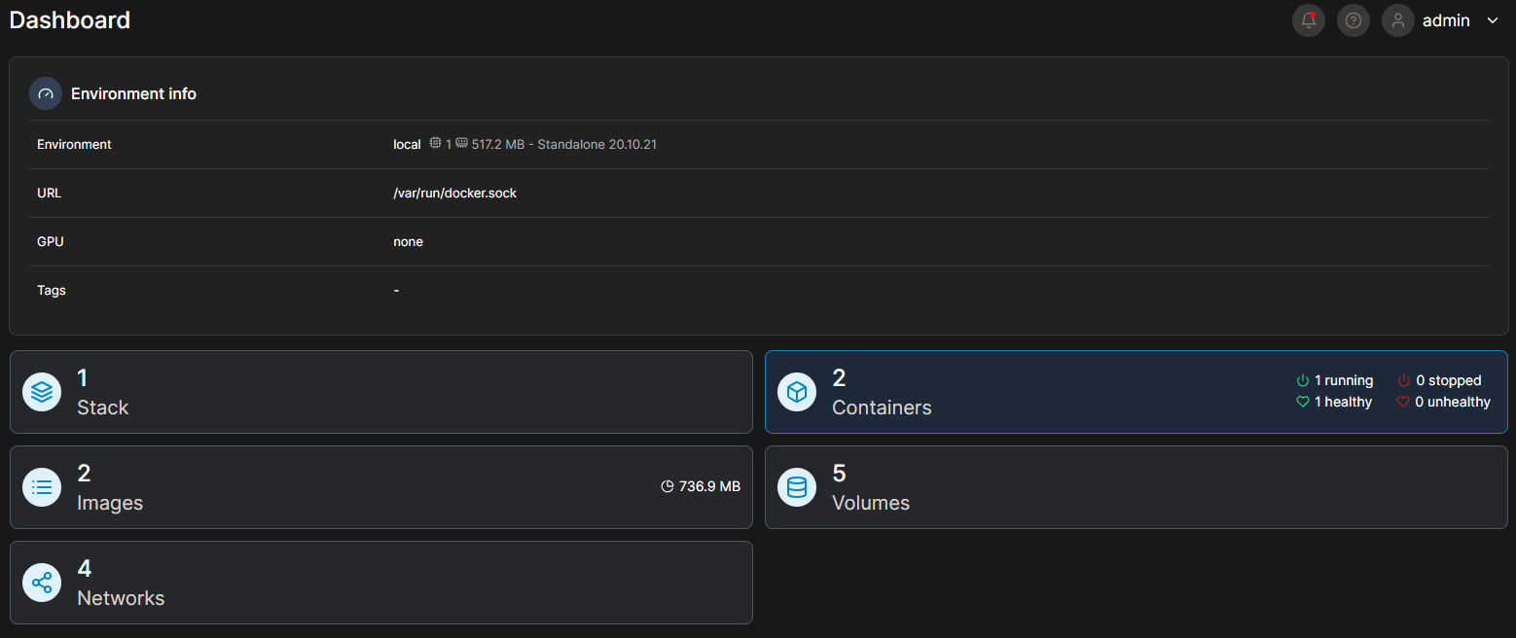Click the Environment info gauge icon

46,94
